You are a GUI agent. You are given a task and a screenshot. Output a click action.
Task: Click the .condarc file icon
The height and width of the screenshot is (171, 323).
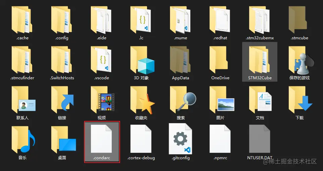click(x=101, y=139)
